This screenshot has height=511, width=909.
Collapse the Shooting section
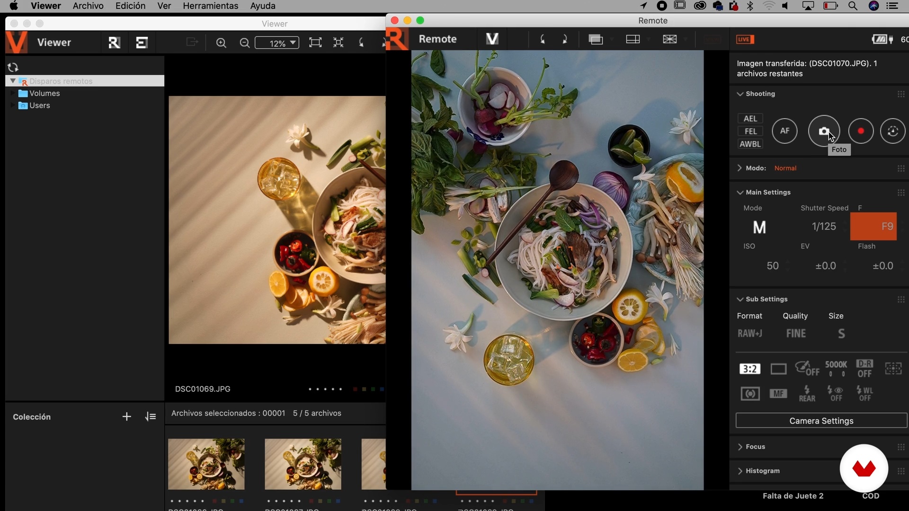tap(740, 94)
